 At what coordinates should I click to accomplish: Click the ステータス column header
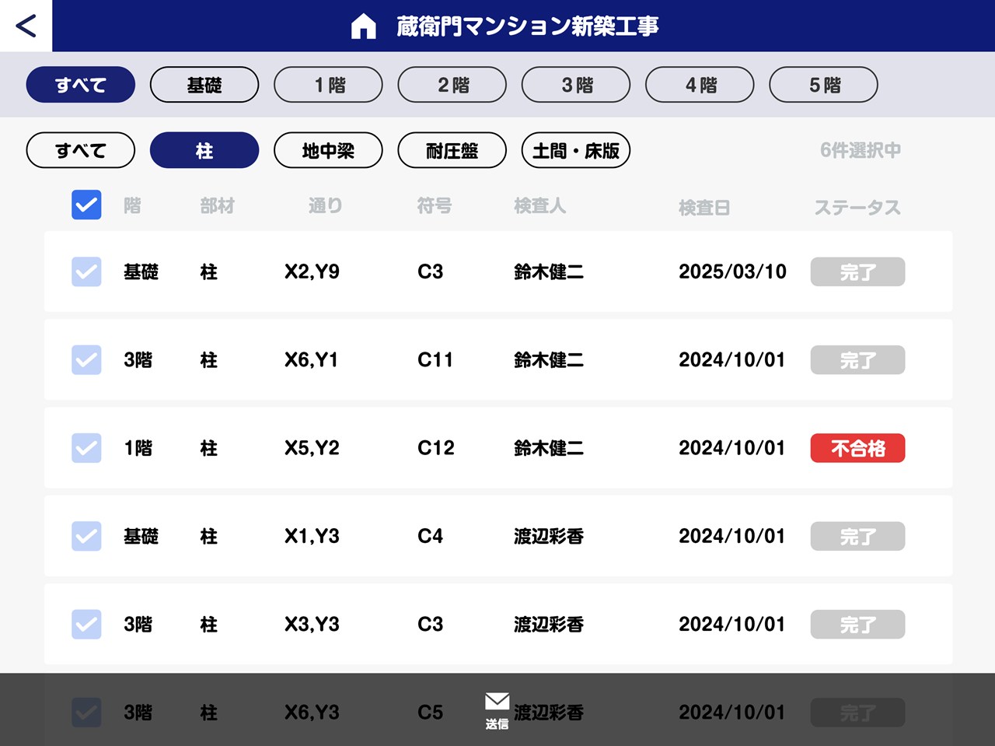(x=857, y=208)
